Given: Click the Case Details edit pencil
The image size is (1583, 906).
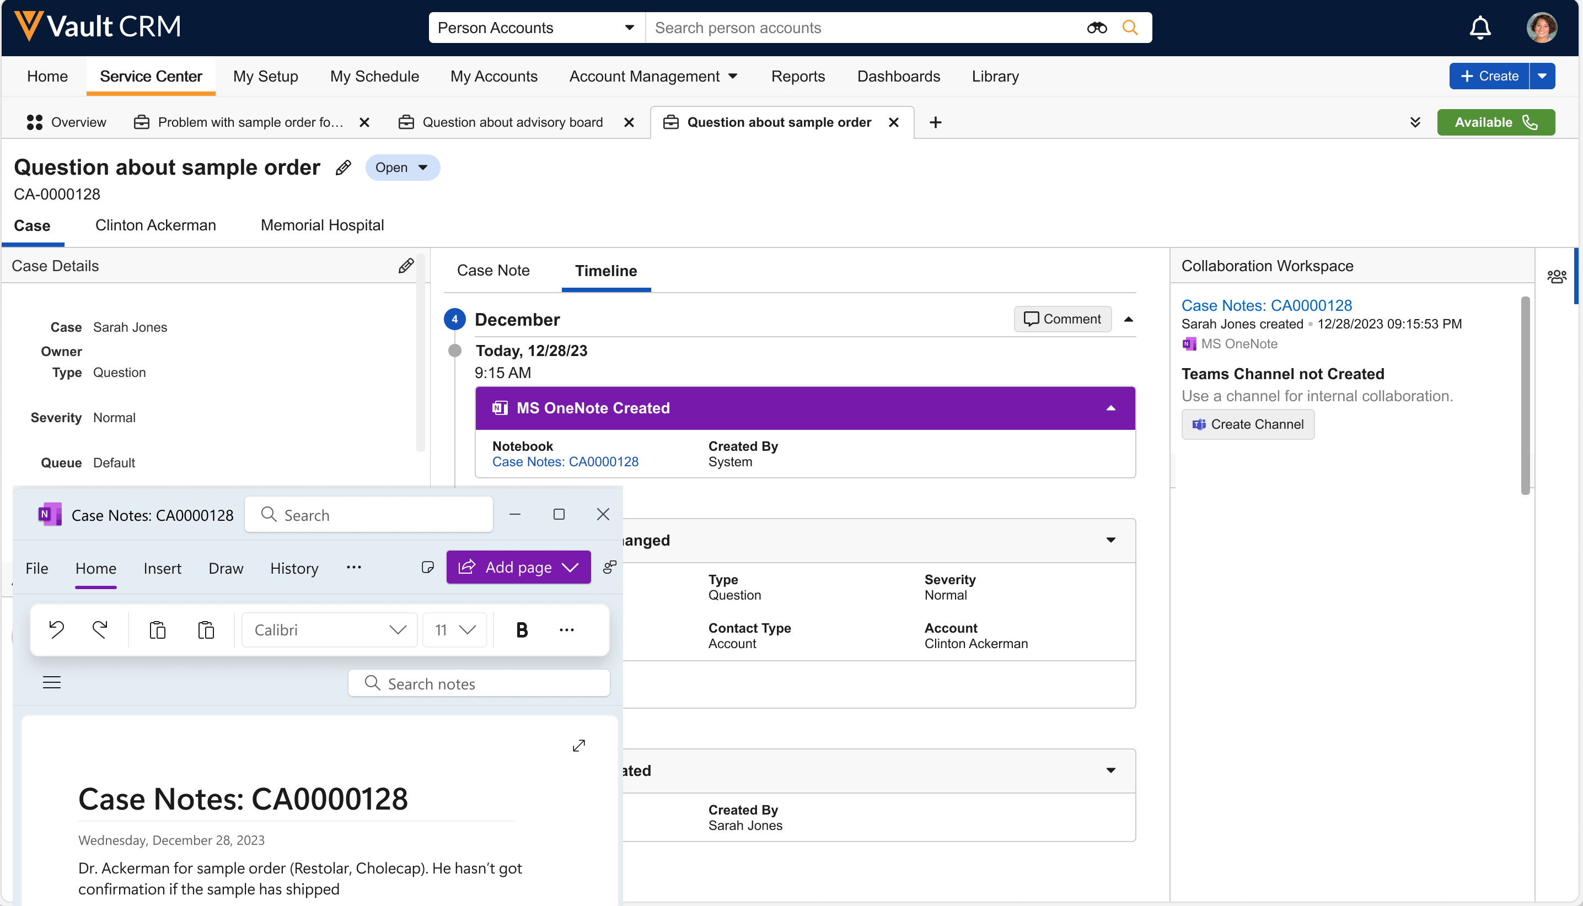Looking at the screenshot, I should point(406,266).
